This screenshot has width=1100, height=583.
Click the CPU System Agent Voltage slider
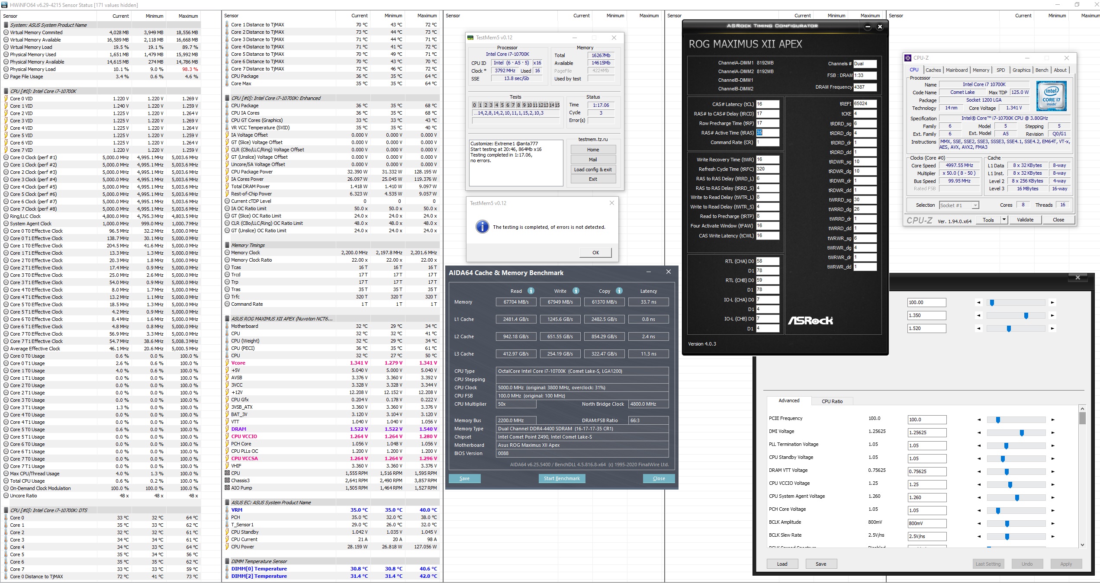[1016, 497]
